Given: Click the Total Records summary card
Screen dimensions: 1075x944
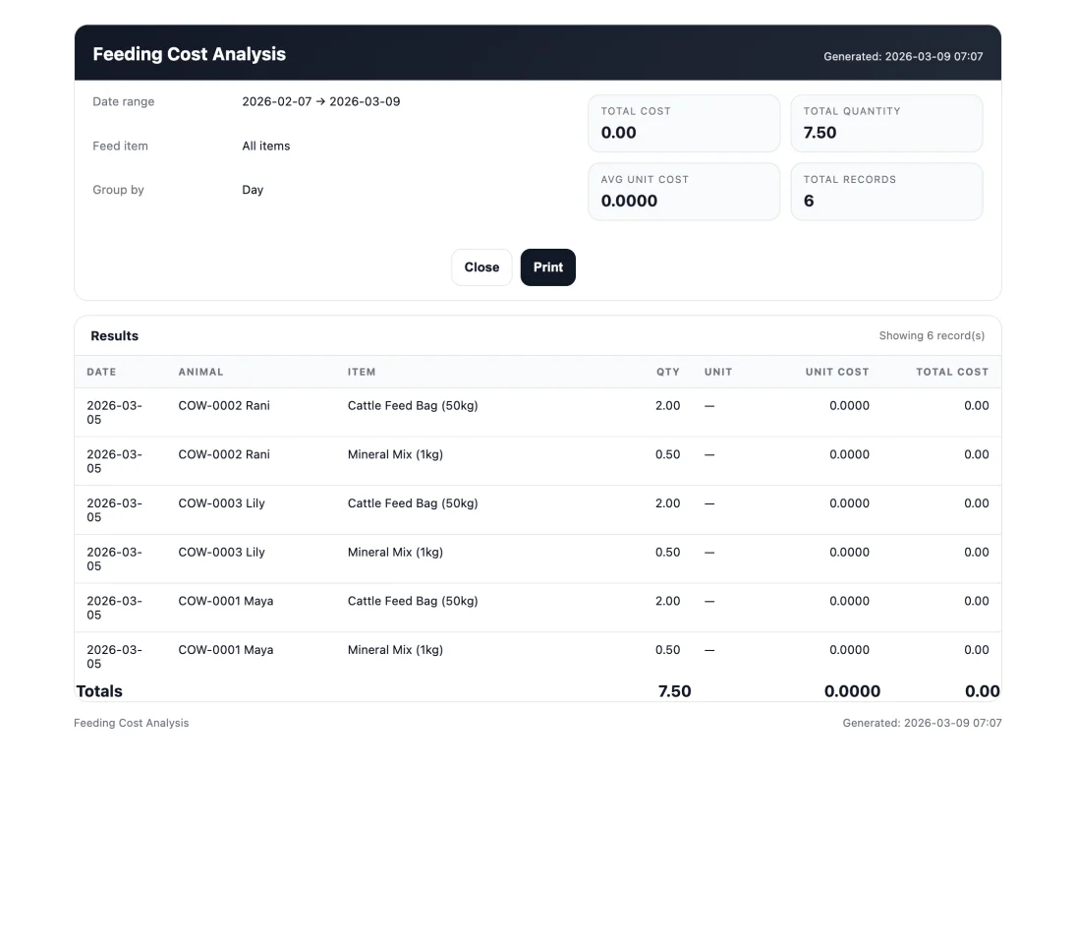Looking at the screenshot, I should [x=886, y=192].
